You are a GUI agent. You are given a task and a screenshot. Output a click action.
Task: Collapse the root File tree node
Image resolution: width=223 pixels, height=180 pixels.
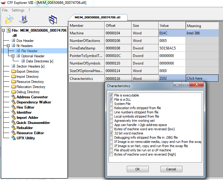click(x=4, y=30)
